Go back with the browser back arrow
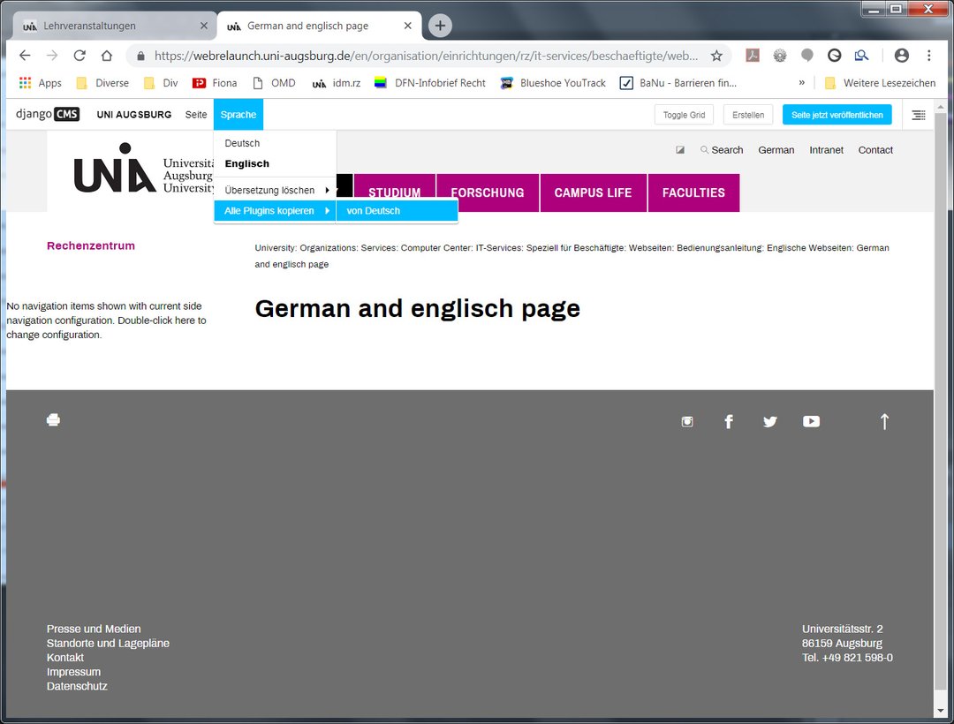This screenshot has height=724, width=954. click(x=25, y=56)
